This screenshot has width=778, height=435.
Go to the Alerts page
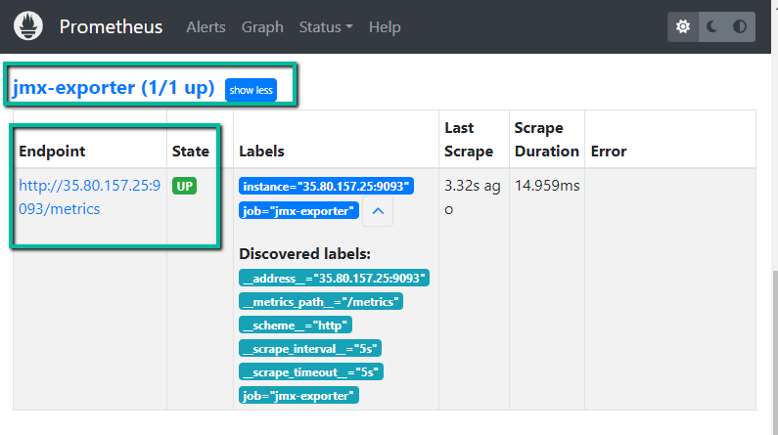pyautogui.click(x=206, y=26)
